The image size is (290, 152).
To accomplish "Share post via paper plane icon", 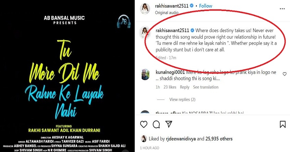I will click(169, 124).
